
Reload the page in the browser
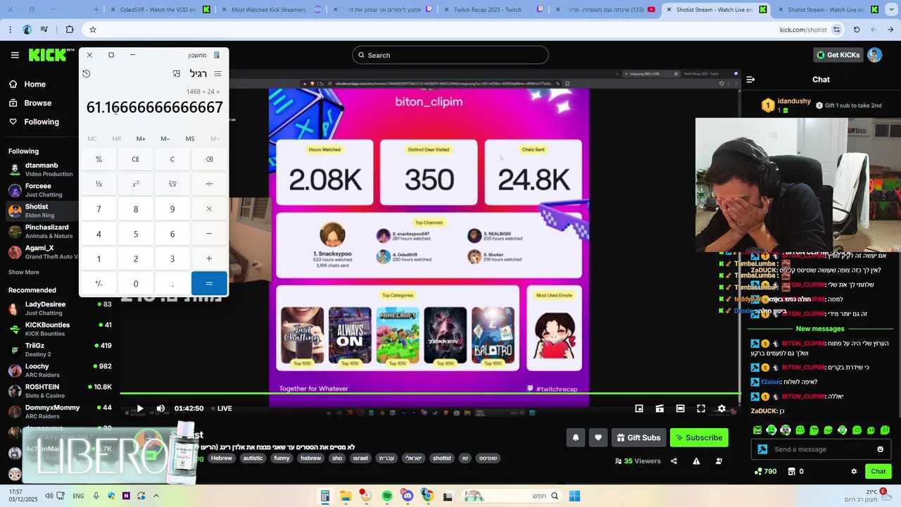pos(856,30)
